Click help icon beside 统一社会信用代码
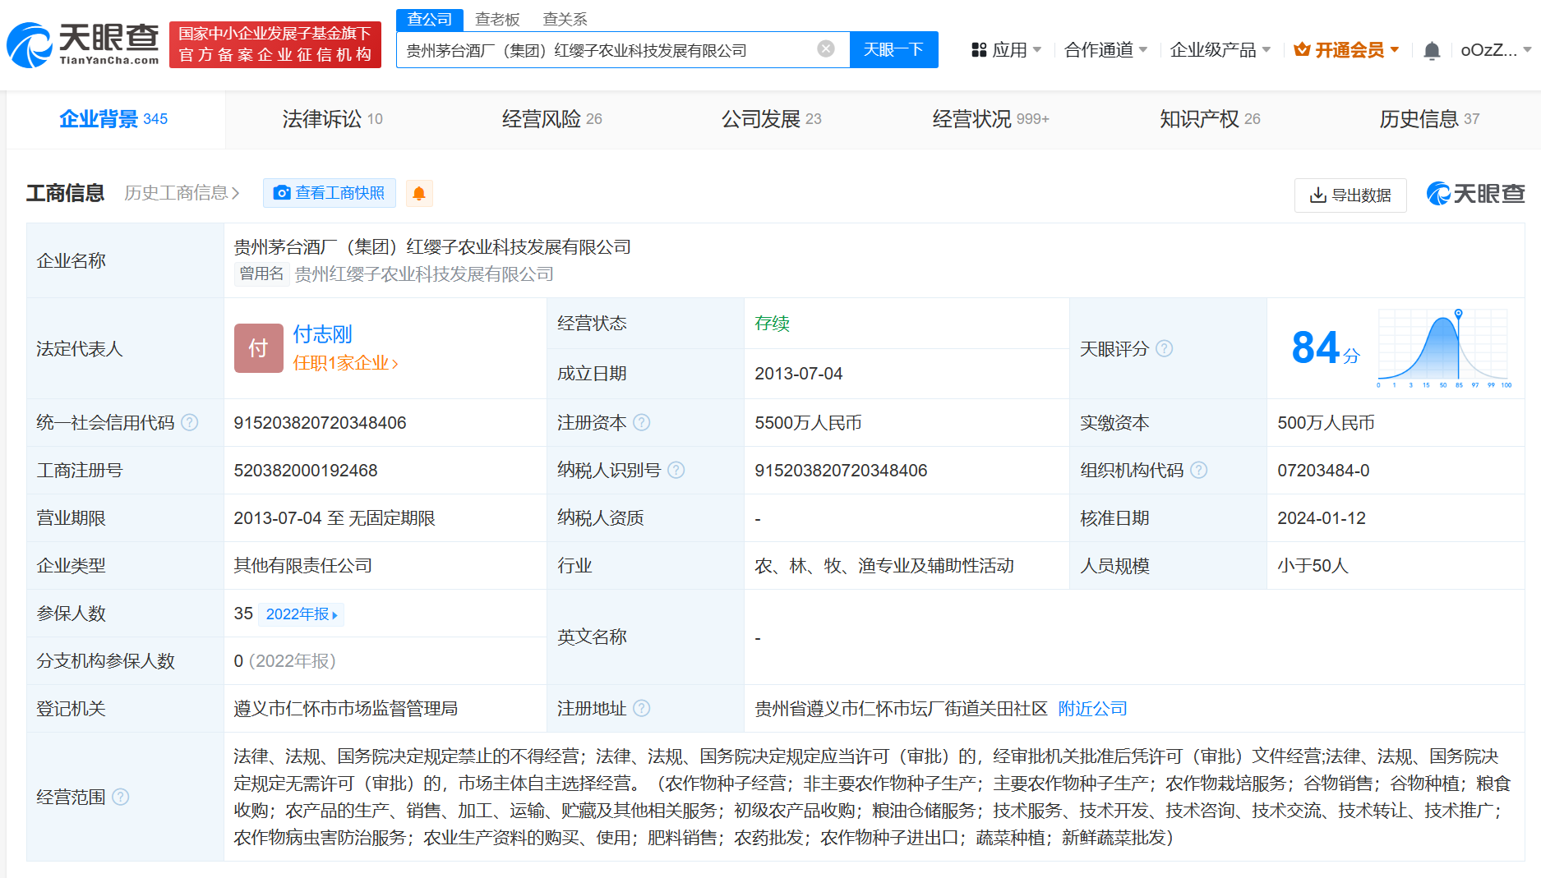Screen dimensions: 1541x878 pyautogui.click(x=190, y=423)
